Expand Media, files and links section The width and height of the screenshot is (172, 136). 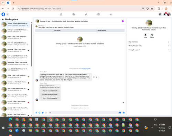(149, 46)
